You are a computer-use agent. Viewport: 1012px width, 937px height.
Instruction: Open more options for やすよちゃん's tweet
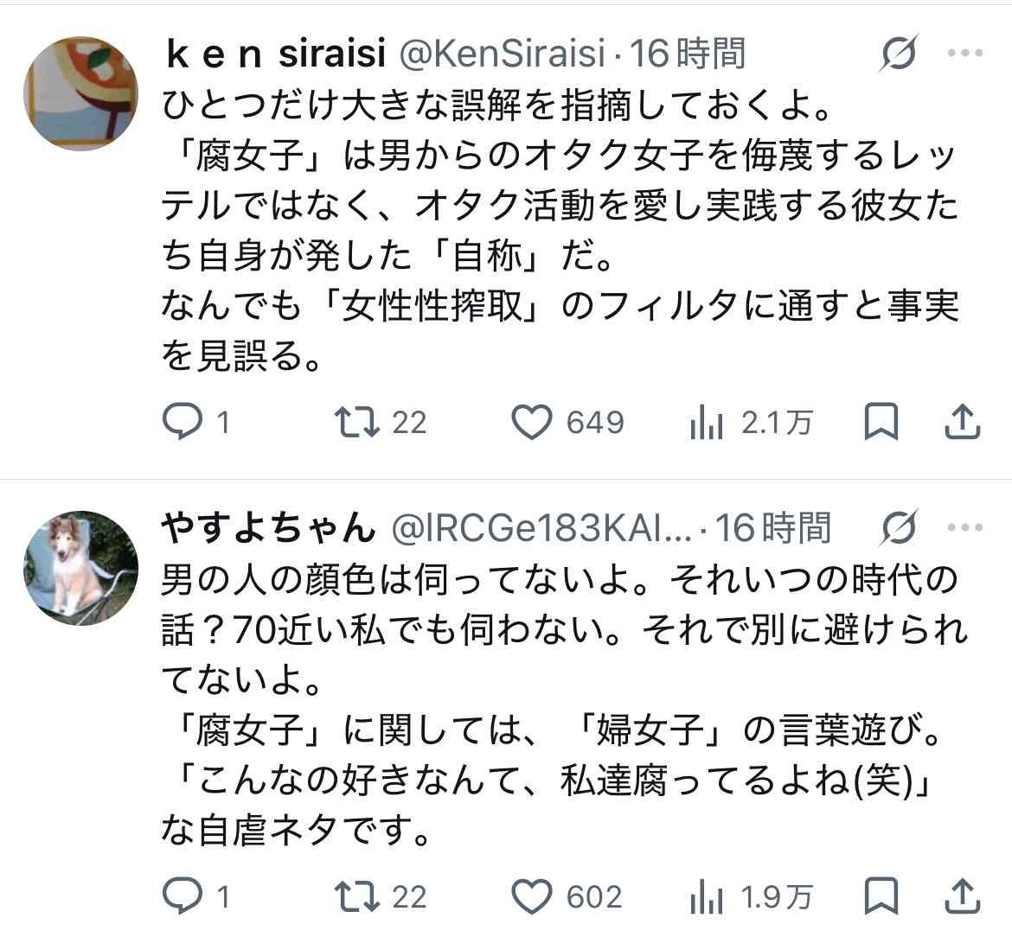(965, 528)
